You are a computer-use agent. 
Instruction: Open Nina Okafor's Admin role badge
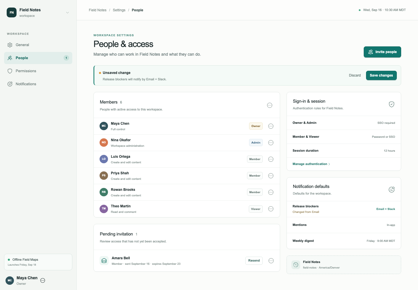pyautogui.click(x=256, y=143)
